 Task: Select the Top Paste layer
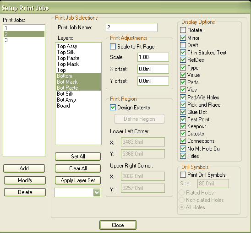coord(78,58)
